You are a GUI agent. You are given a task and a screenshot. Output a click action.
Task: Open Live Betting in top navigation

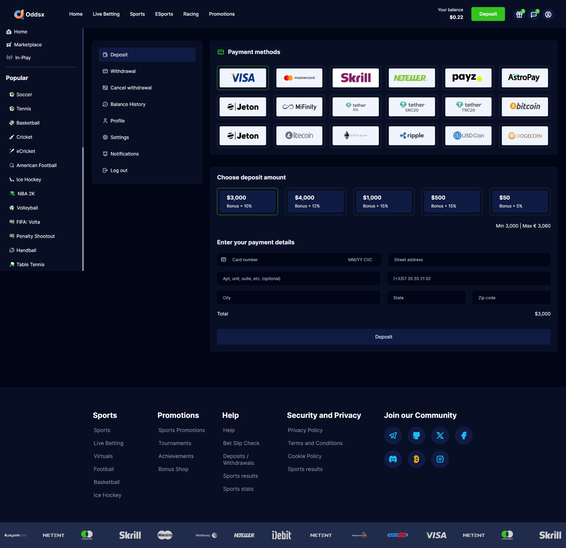pyautogui.click(x=106, y=14)
